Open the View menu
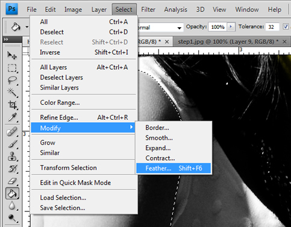 [219, 10]
